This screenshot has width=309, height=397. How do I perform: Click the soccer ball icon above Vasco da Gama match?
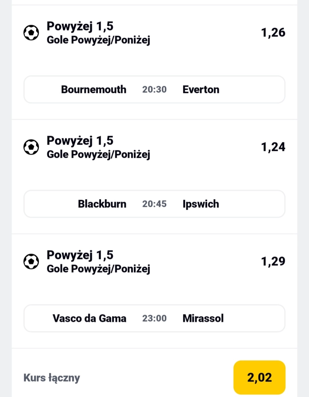pos(31,262)
